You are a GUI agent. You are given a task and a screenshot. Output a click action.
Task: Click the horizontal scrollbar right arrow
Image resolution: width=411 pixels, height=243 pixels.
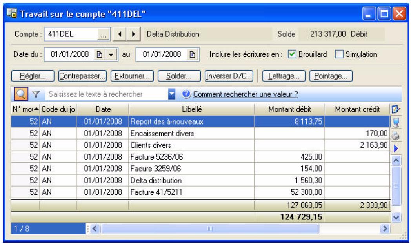(x=384, y=228)
